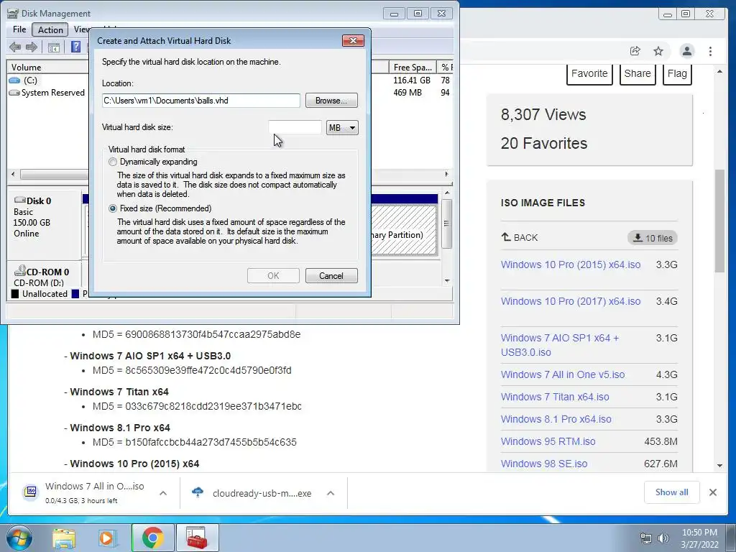
Task: Open Windows 7 AIO SP1 x64 + USB3.0.iso link
Action: tap(560, 345)
